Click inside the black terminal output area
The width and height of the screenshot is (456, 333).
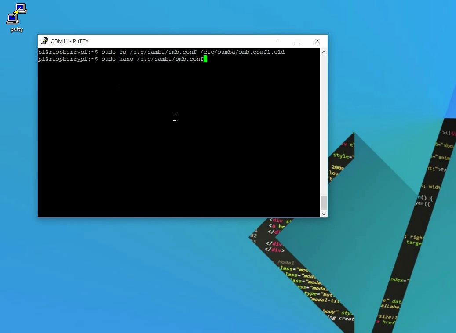[x=176, y=132]
